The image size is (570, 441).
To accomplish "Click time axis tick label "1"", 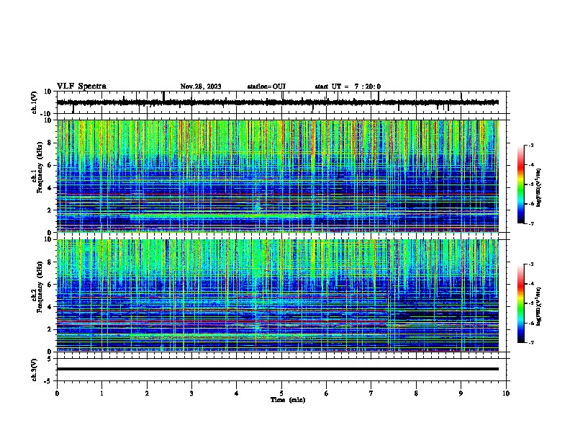I will pos(101,393).
